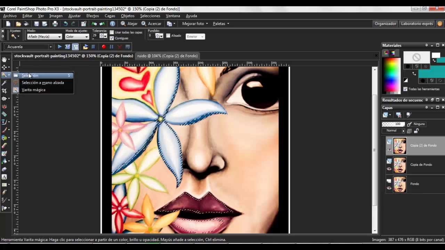Open the Capas menu
Screen dimensions: 445x250
[110, 16]
